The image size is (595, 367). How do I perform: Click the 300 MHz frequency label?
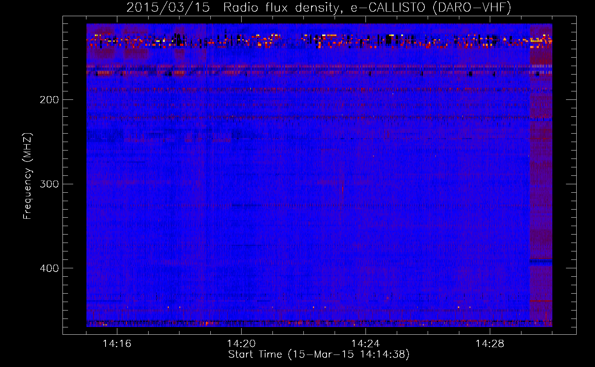[49, 184]
